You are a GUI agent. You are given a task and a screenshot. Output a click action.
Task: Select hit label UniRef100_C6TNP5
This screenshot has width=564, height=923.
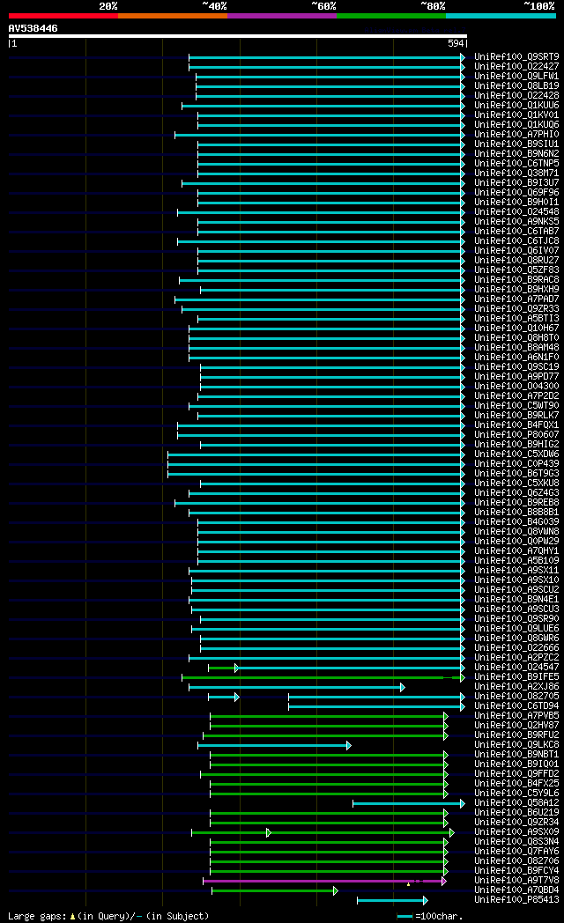click(x=517, y=164)
